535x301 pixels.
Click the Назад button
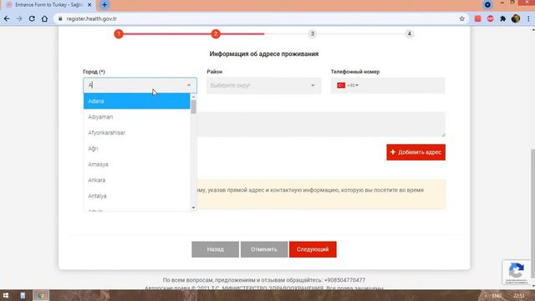215,249
